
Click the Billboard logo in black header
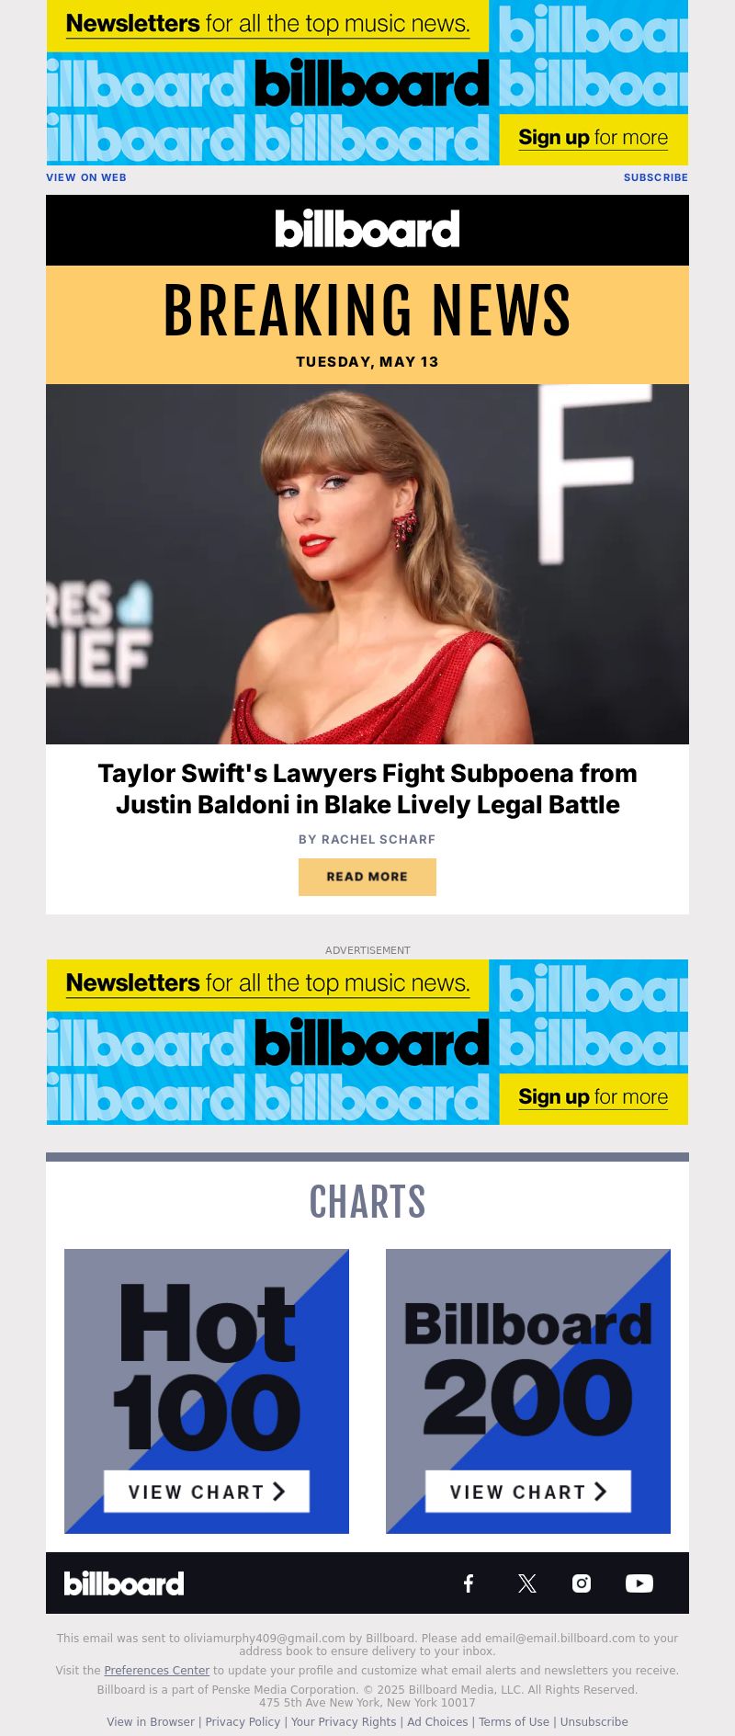tap(367, 229)
